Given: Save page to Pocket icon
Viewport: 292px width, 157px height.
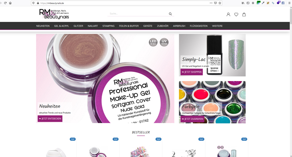Looking at the screenshot, I should (215, 3).
